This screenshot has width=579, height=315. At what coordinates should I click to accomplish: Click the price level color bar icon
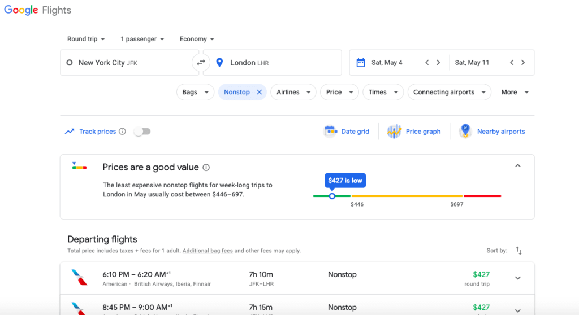point(79,166)
